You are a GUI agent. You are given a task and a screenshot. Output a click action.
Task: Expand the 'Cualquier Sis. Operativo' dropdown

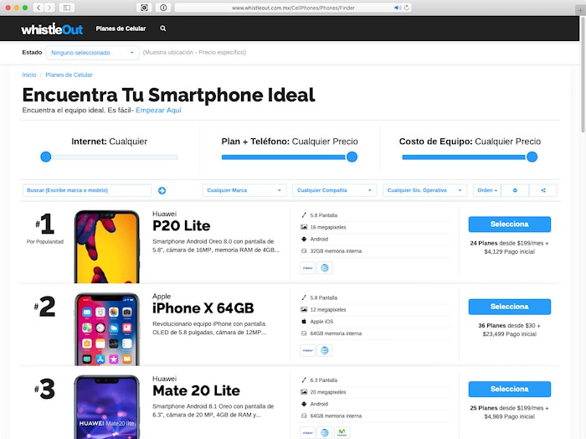click(x=424, y=190)
